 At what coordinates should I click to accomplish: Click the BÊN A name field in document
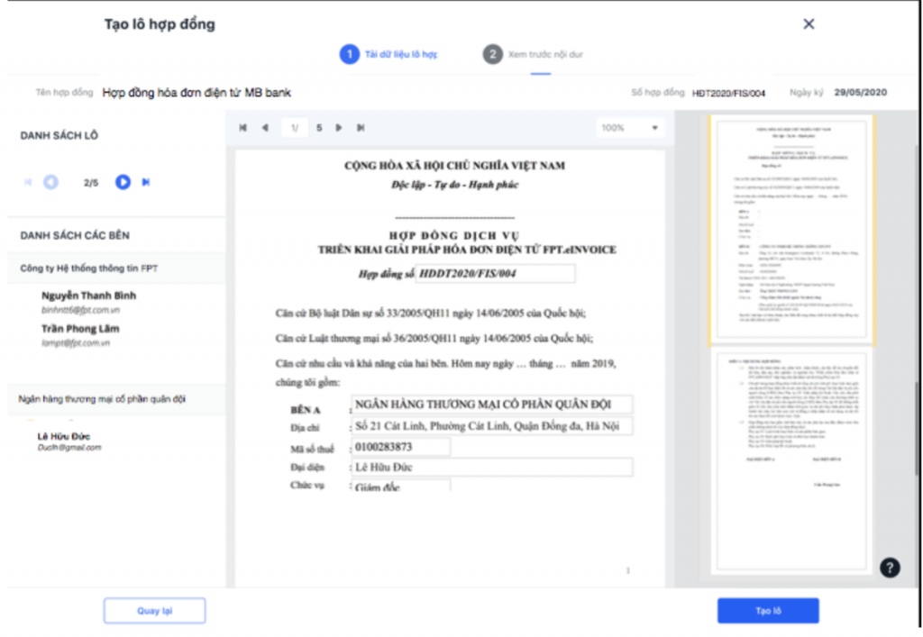pos(492,405)
